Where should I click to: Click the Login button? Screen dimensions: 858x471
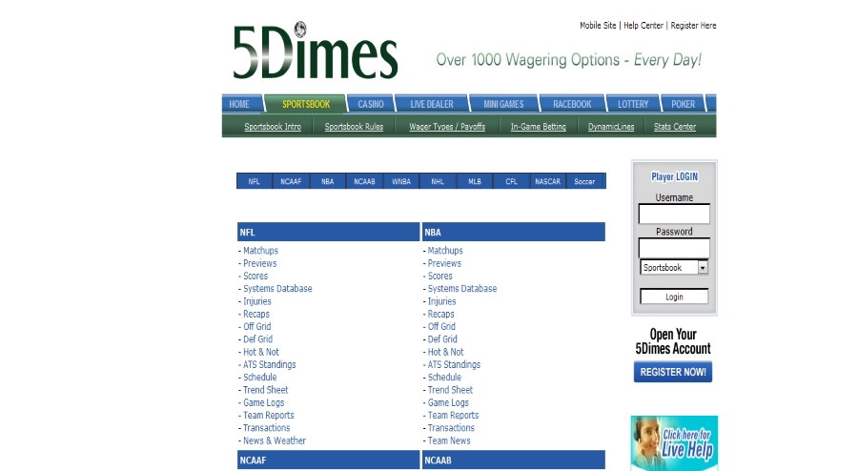pos(674,297)
